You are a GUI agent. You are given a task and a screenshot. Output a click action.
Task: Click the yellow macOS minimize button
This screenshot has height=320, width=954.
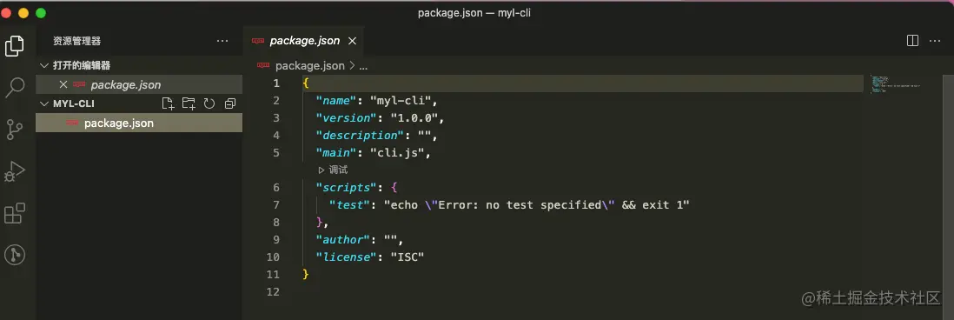tap(23, 13)
